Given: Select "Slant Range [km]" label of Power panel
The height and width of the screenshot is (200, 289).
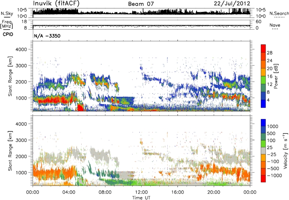Looking at the screenshot, I should [x=10, y=76].
